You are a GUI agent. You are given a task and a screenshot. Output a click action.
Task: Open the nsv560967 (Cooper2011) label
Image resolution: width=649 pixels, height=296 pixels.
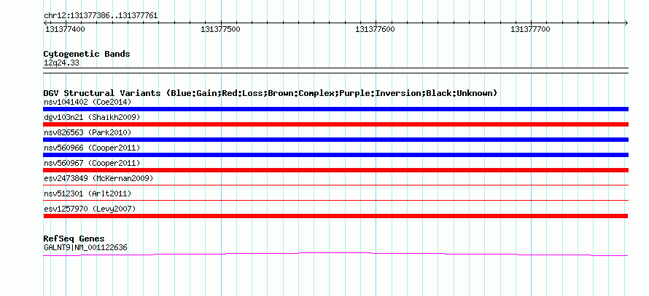click(x=92, y=163)
